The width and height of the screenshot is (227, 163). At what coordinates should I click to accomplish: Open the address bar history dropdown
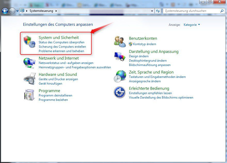(152, 11)
